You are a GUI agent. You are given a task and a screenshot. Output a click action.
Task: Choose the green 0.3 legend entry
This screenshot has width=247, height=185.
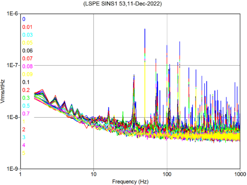[x=26, y=98]
